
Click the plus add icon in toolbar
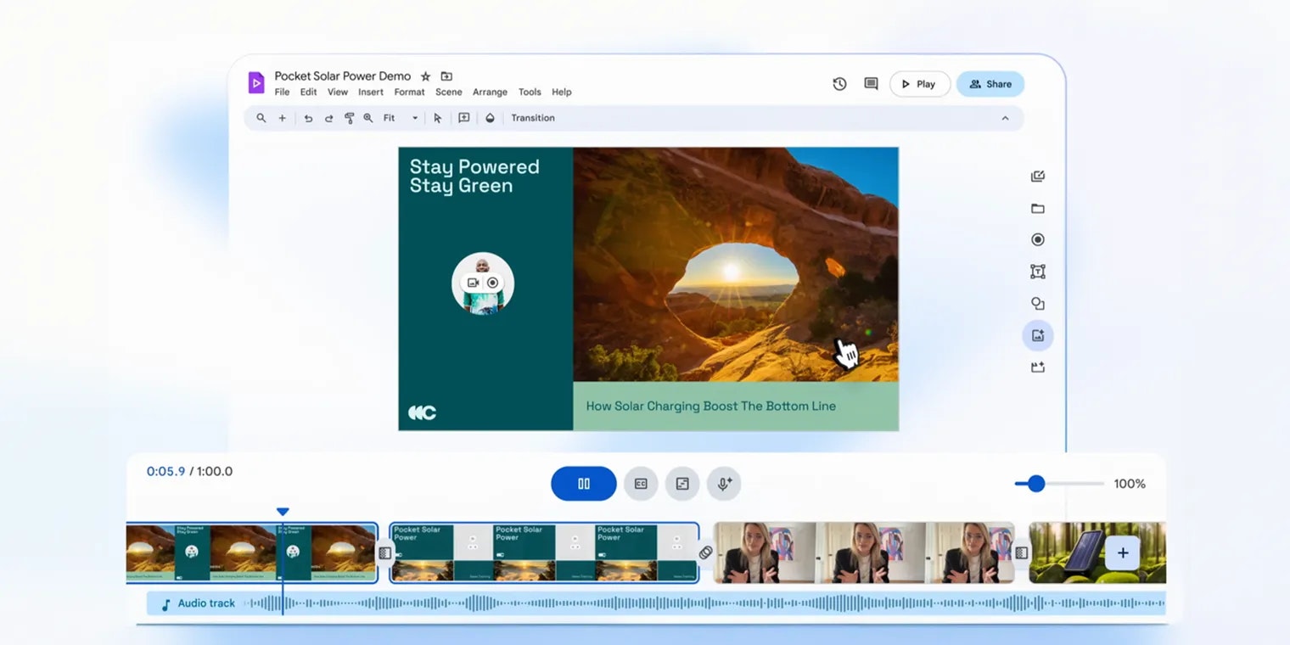(x=283, y=118)
